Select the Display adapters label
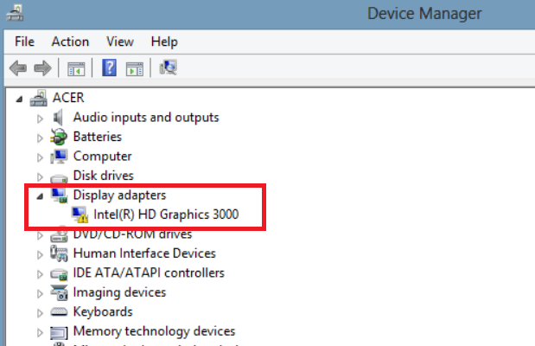 pos(120,195)
